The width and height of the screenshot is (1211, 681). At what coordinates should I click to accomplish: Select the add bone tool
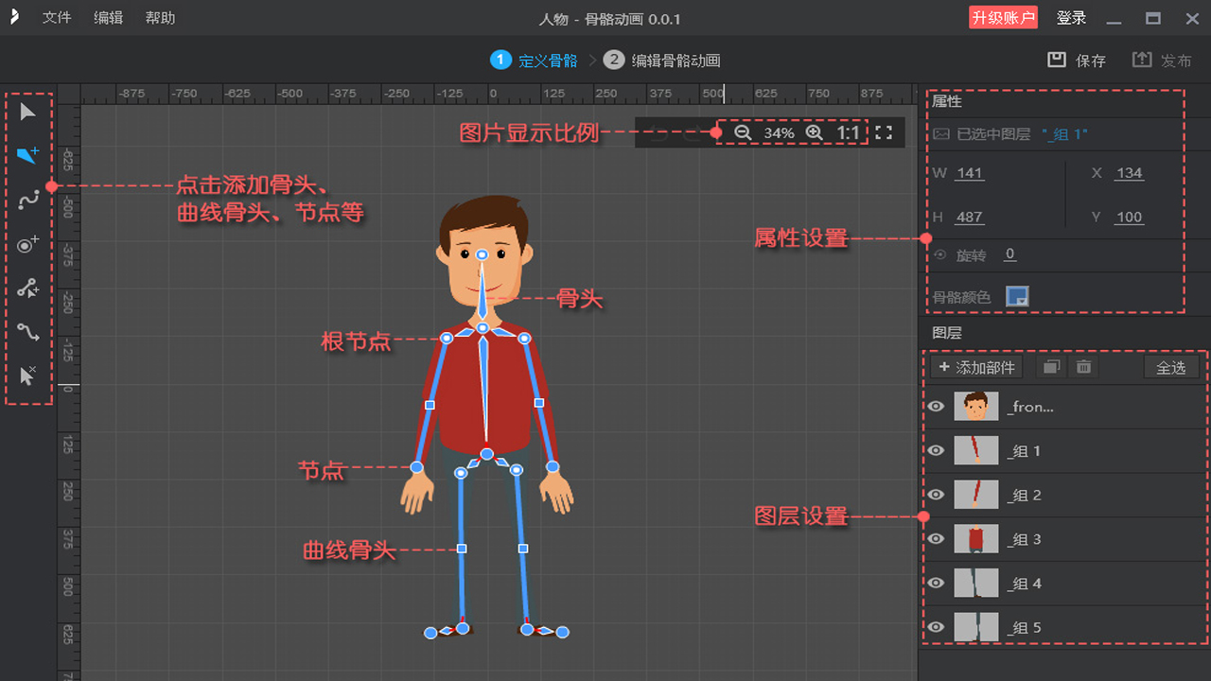[27, 155]
